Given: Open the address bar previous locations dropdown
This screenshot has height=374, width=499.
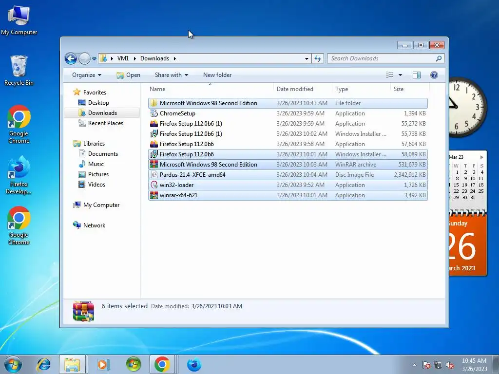Looking at the screenshot, I should point(307,58).
